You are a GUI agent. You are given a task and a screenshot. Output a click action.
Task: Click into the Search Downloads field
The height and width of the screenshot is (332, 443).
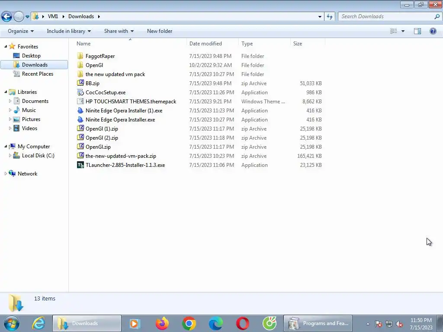(386, 16)
